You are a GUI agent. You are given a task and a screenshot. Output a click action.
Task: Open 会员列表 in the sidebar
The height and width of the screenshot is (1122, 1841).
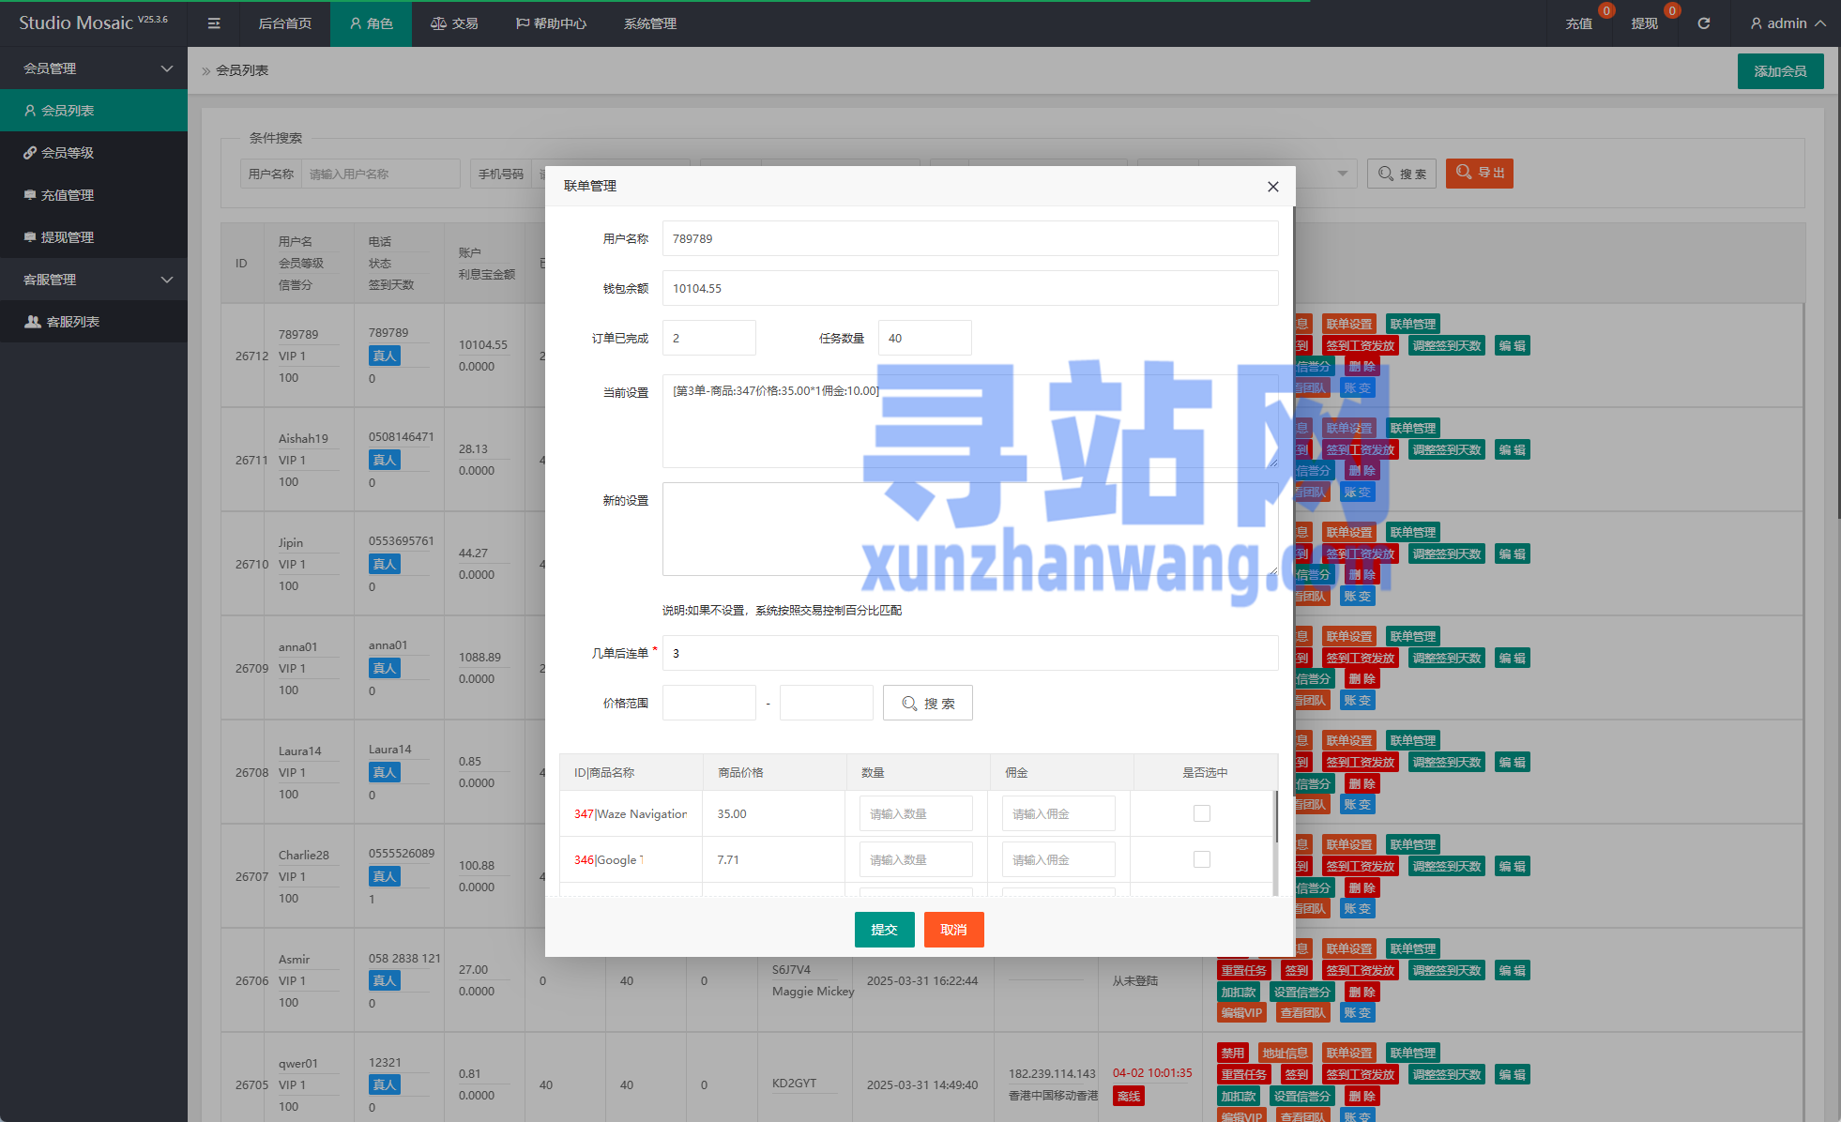[x=94, y=111]
